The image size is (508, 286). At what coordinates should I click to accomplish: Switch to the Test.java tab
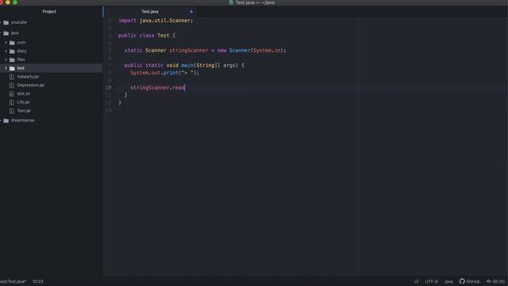point(150,12)
